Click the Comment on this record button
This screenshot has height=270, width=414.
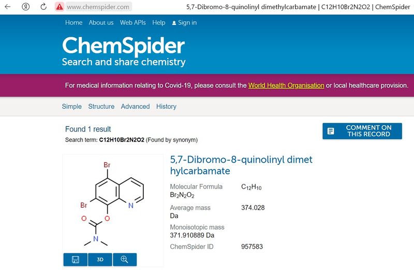[362, 131]
